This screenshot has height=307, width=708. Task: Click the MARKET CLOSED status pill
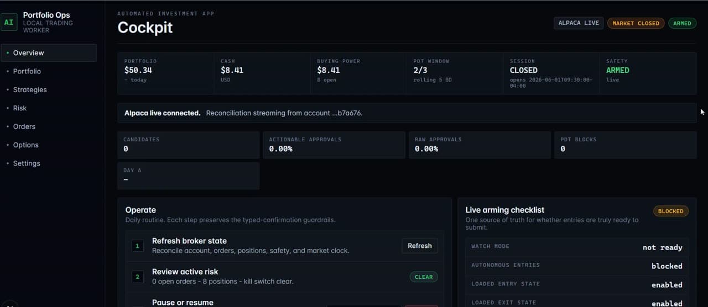636,23
